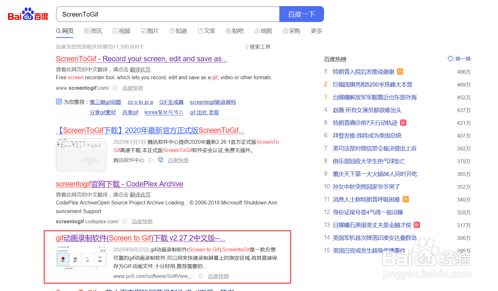The height and width of the screenshot is (291, 498).
Task: Click the 百度一下 search button
Action: [302, 14]
